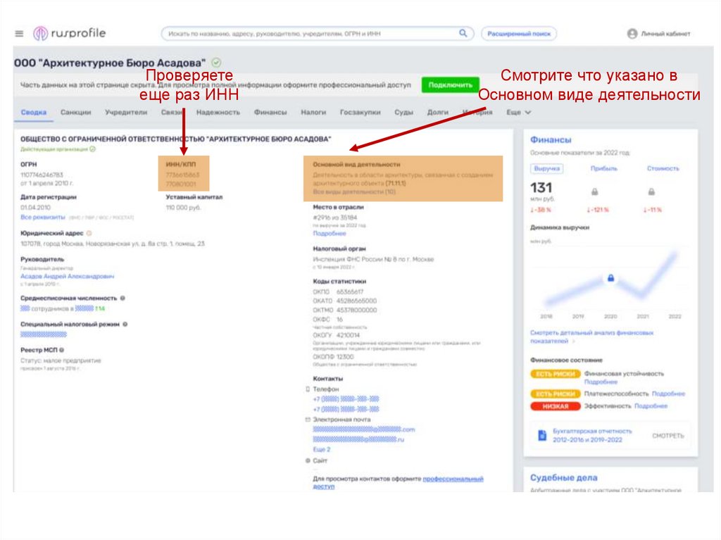Click the lock icon under Прибыль
The height and width of the screenshot is (540, 721).
594,191
